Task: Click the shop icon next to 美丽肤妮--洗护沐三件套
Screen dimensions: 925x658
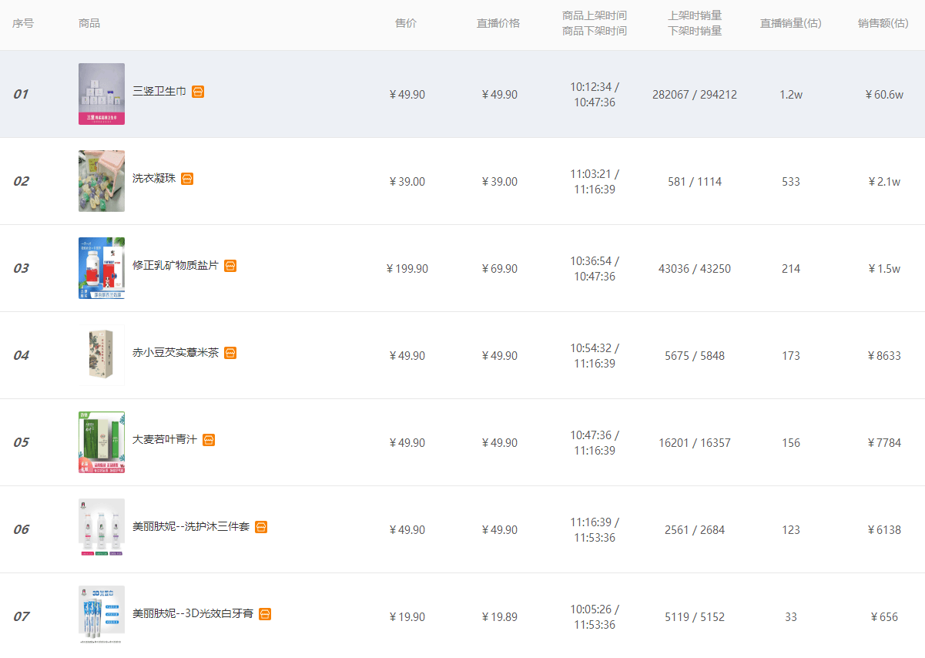Action: click(x=261, y=527)
